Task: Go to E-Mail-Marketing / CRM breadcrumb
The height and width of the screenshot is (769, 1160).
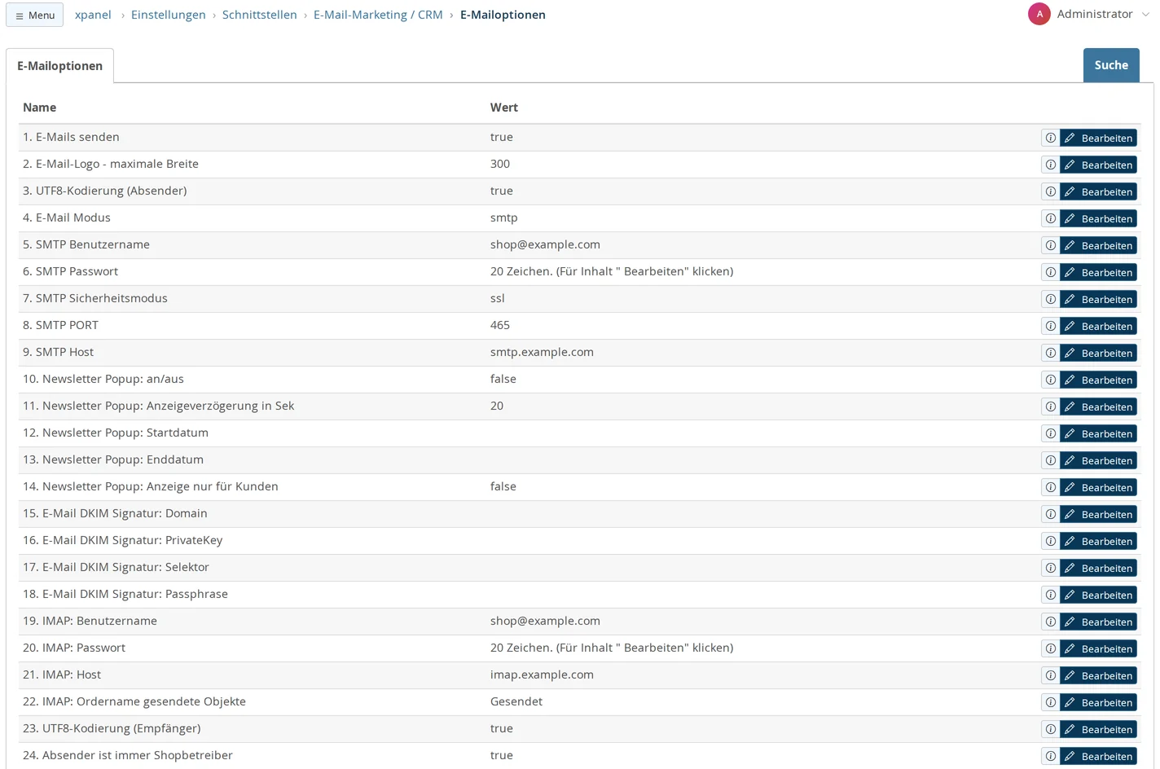Action: [x=378, y=15]
